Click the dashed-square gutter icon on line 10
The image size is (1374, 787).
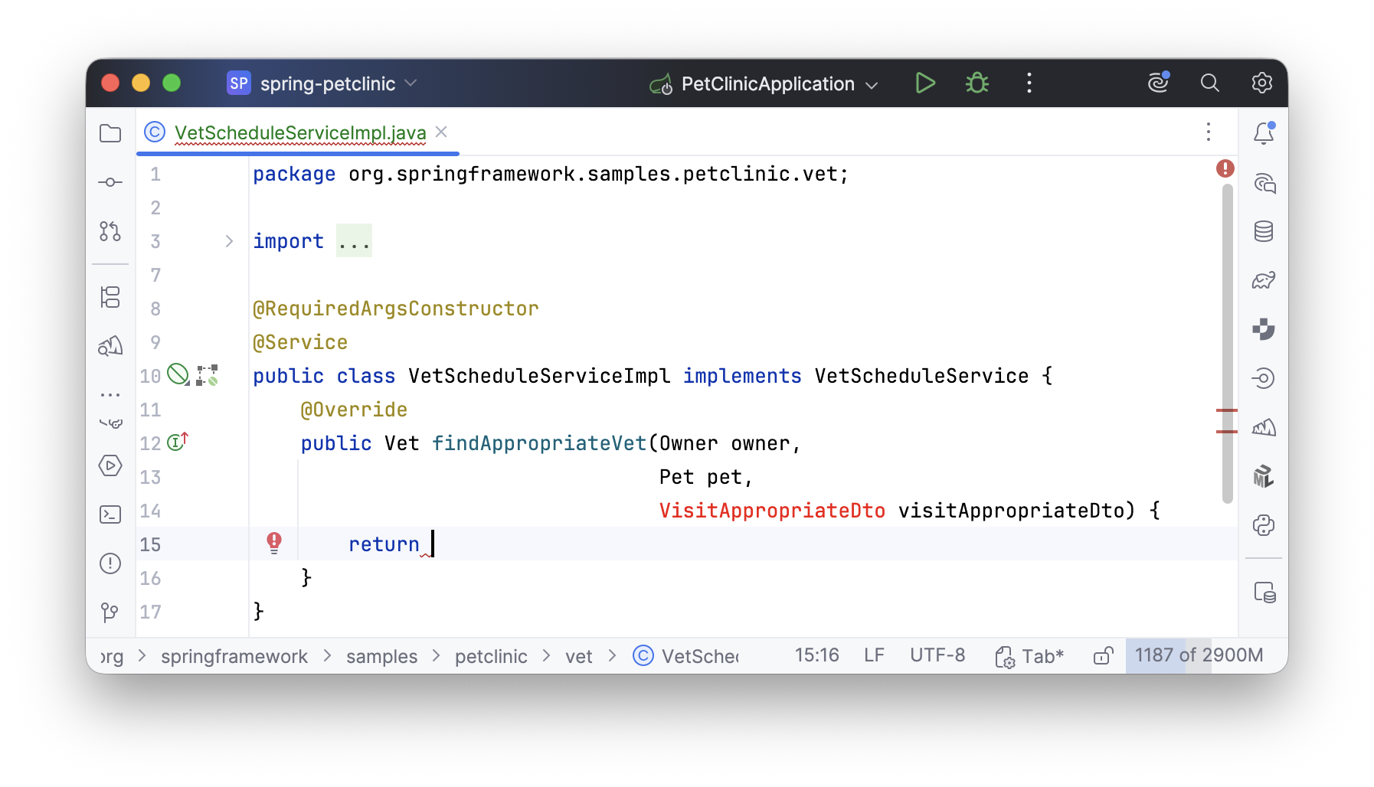(207, 375)
